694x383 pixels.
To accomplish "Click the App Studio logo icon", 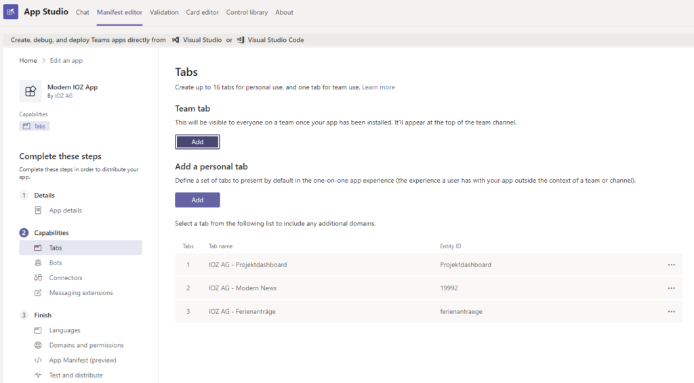I will [11, 12].
